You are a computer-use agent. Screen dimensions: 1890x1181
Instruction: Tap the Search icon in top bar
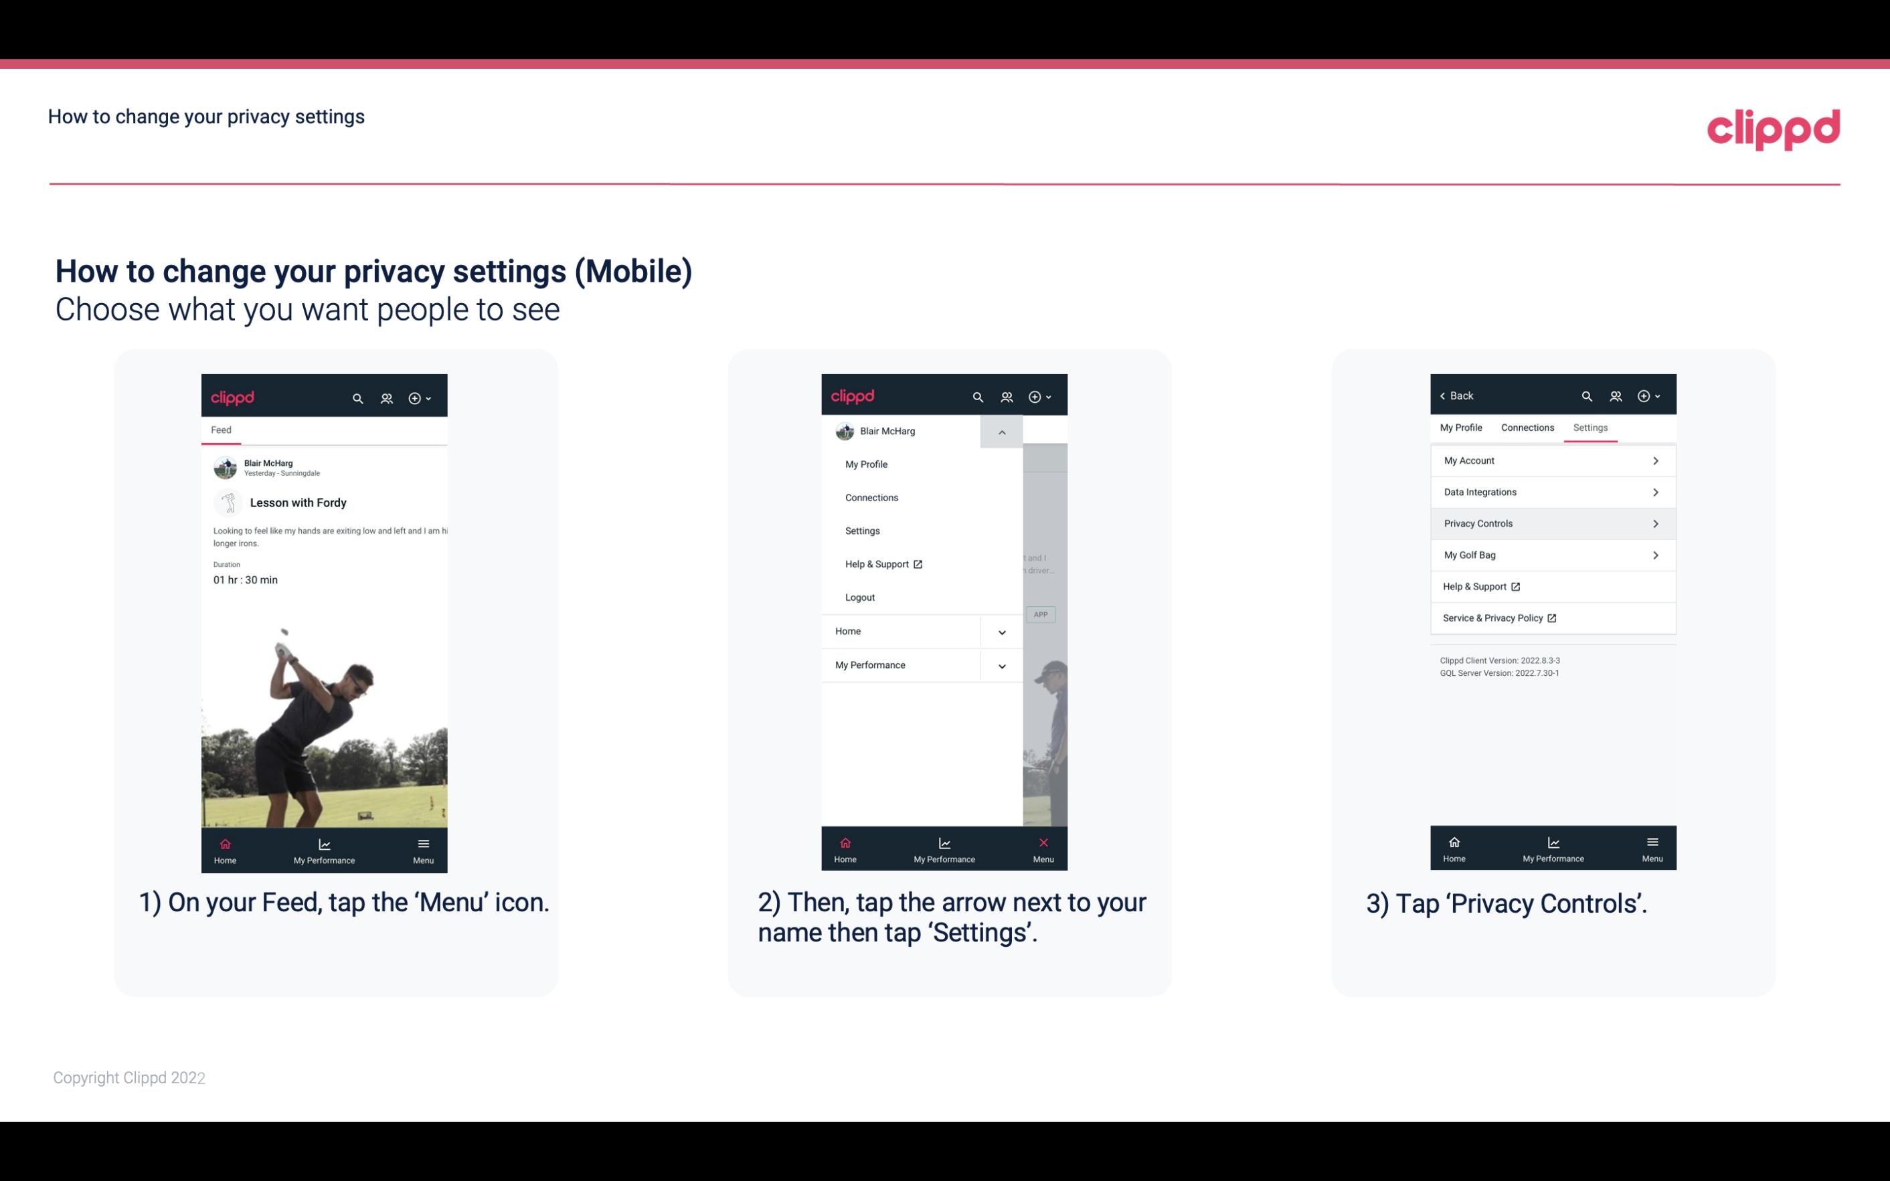(x=357, y=397)
